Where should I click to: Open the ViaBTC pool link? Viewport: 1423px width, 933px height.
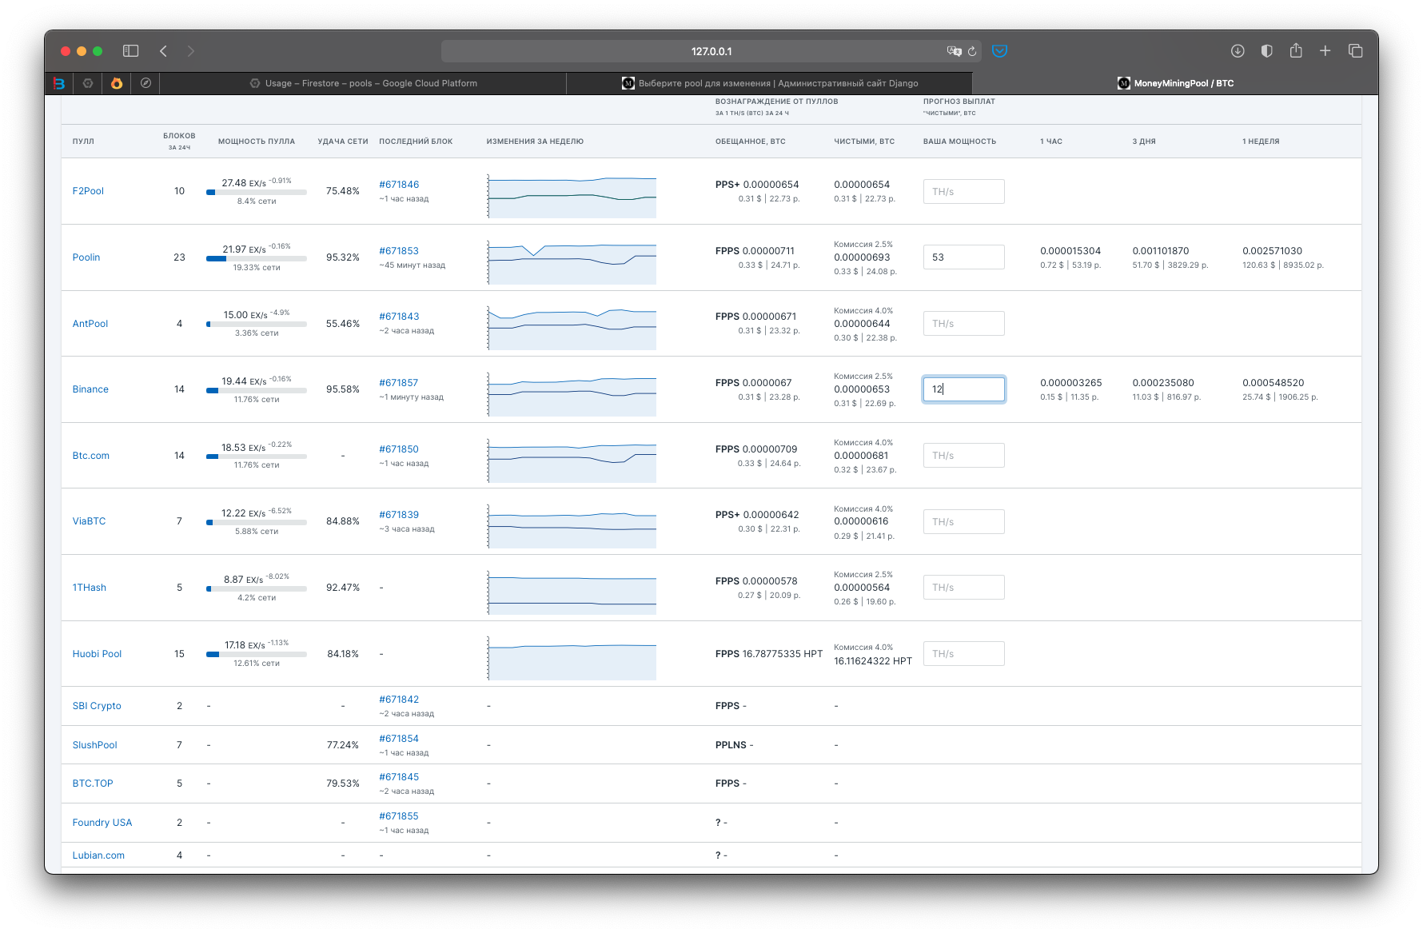point(89,521)
